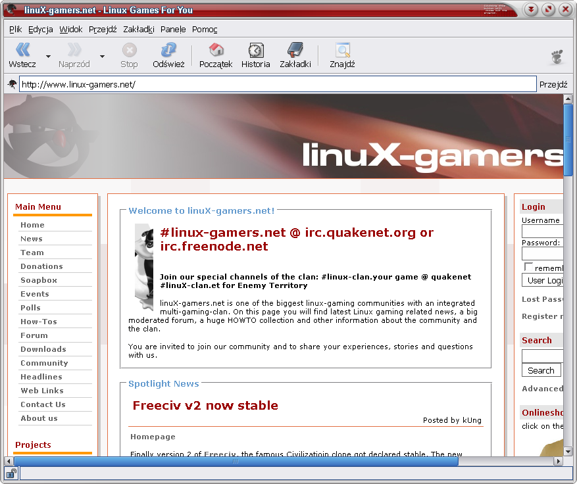Screen dimensions: 577x484
Task: Open the Historia clock icon
Action: (256, 50)
